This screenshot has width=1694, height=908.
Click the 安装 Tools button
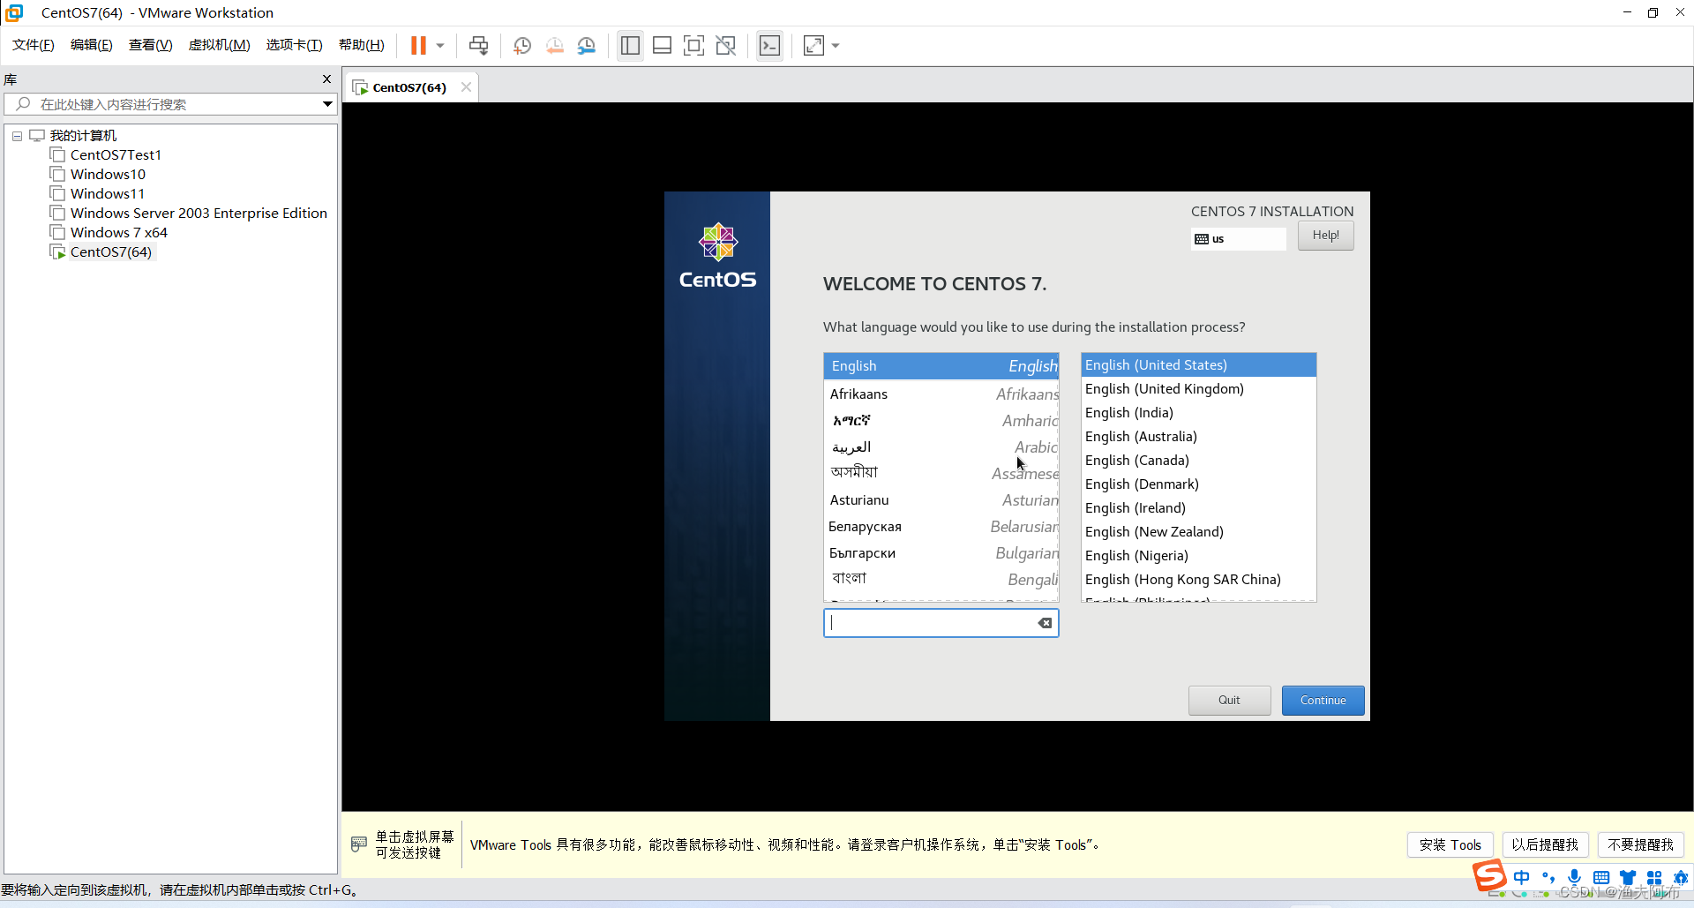pyautogui.click(x=1450, y=844)
